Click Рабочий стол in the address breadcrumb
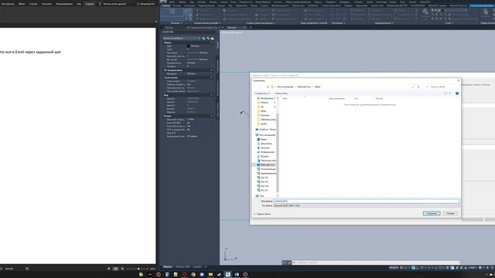The image size is (495, 278). coord(304,86)
